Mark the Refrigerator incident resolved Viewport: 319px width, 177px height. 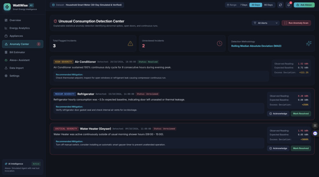click(301, 114)
